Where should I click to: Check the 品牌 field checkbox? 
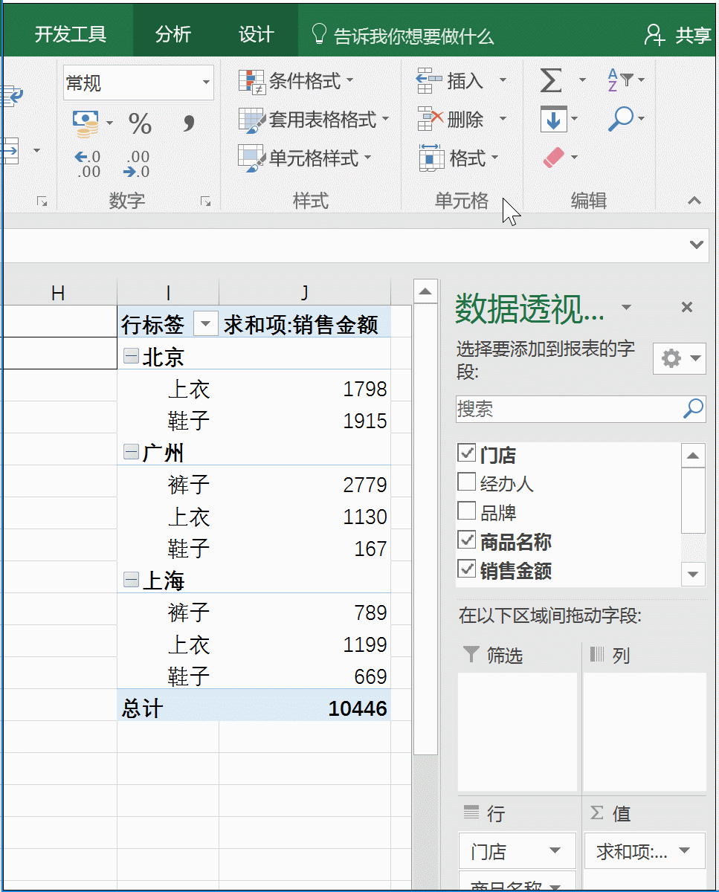466,511
